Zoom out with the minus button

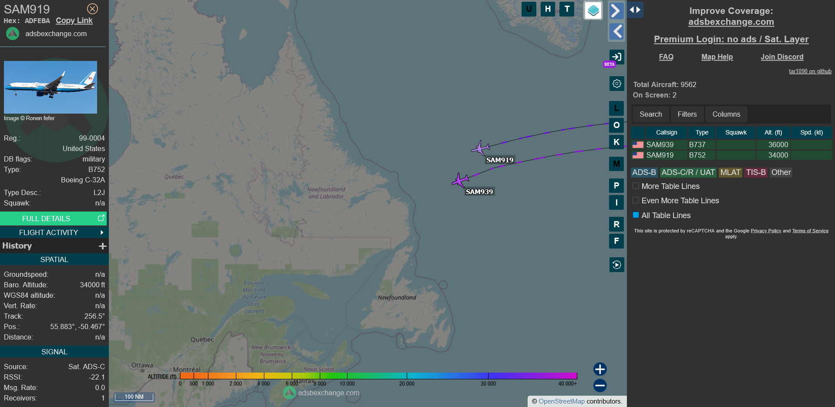pos(600,385)
